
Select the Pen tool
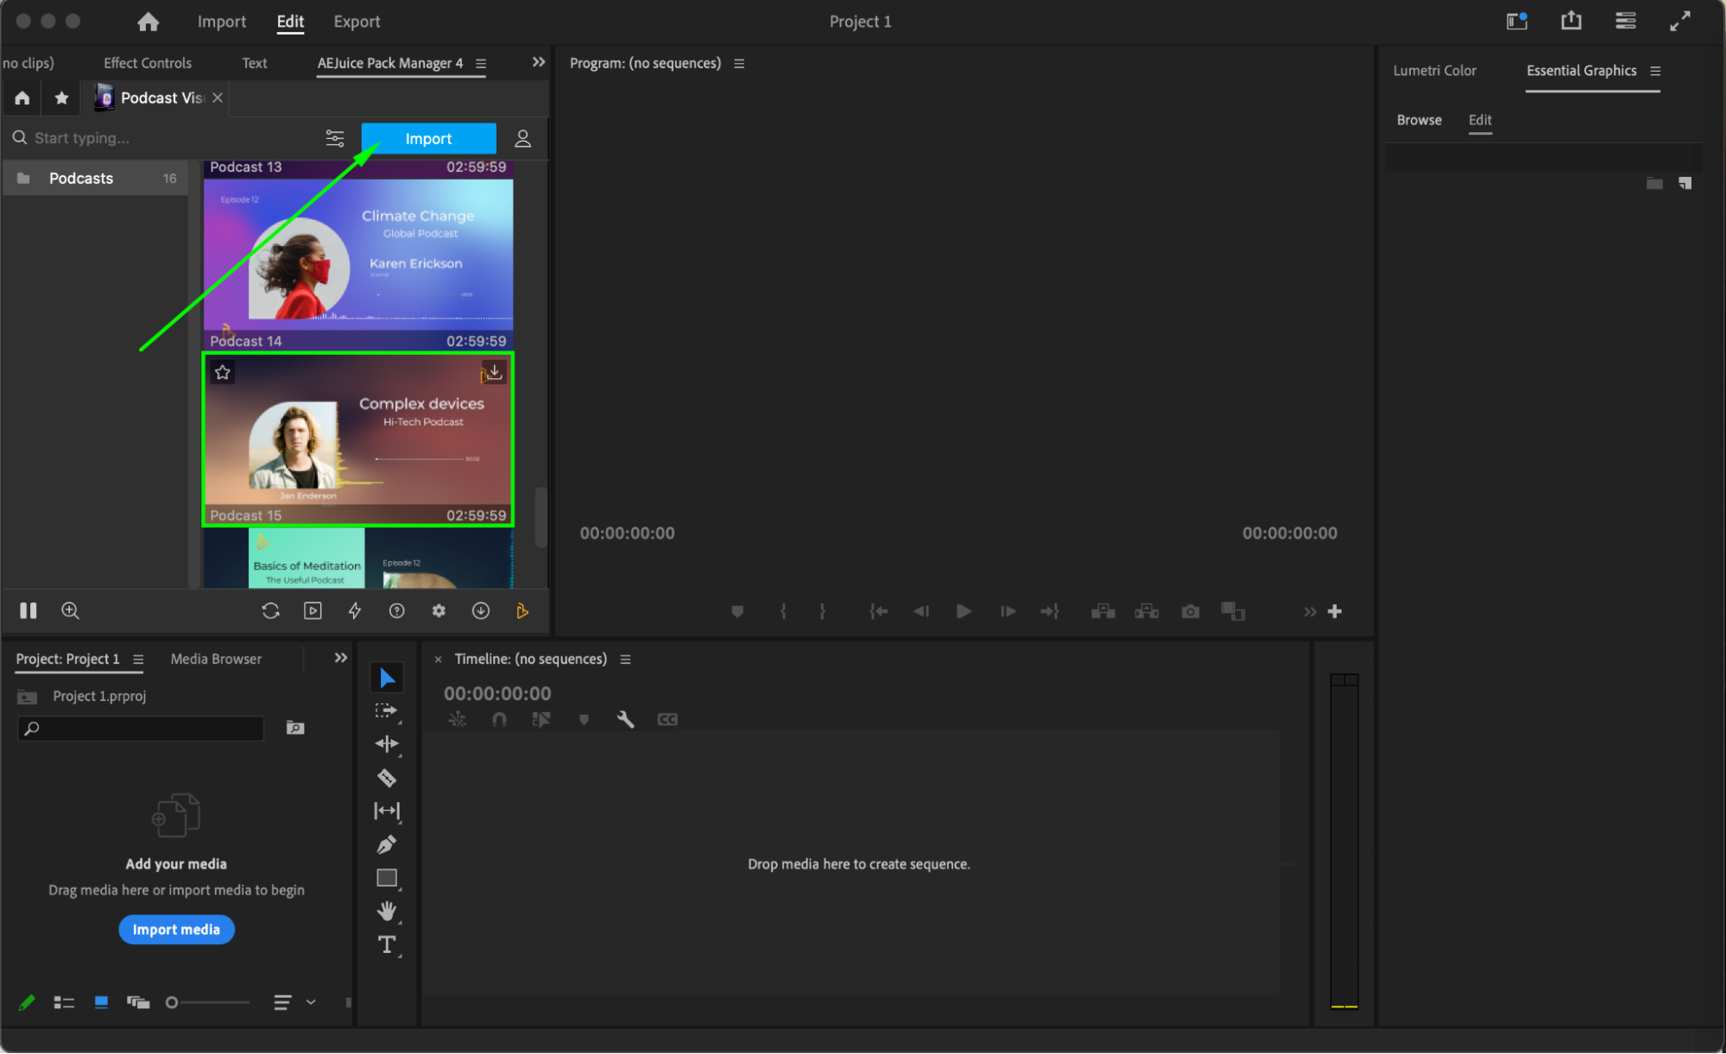coord(387,844)
